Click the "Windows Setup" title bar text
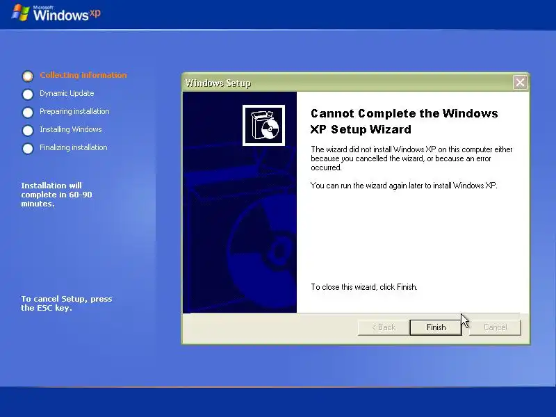The height and width of the screenshot is (417, 556). (218, 83)
